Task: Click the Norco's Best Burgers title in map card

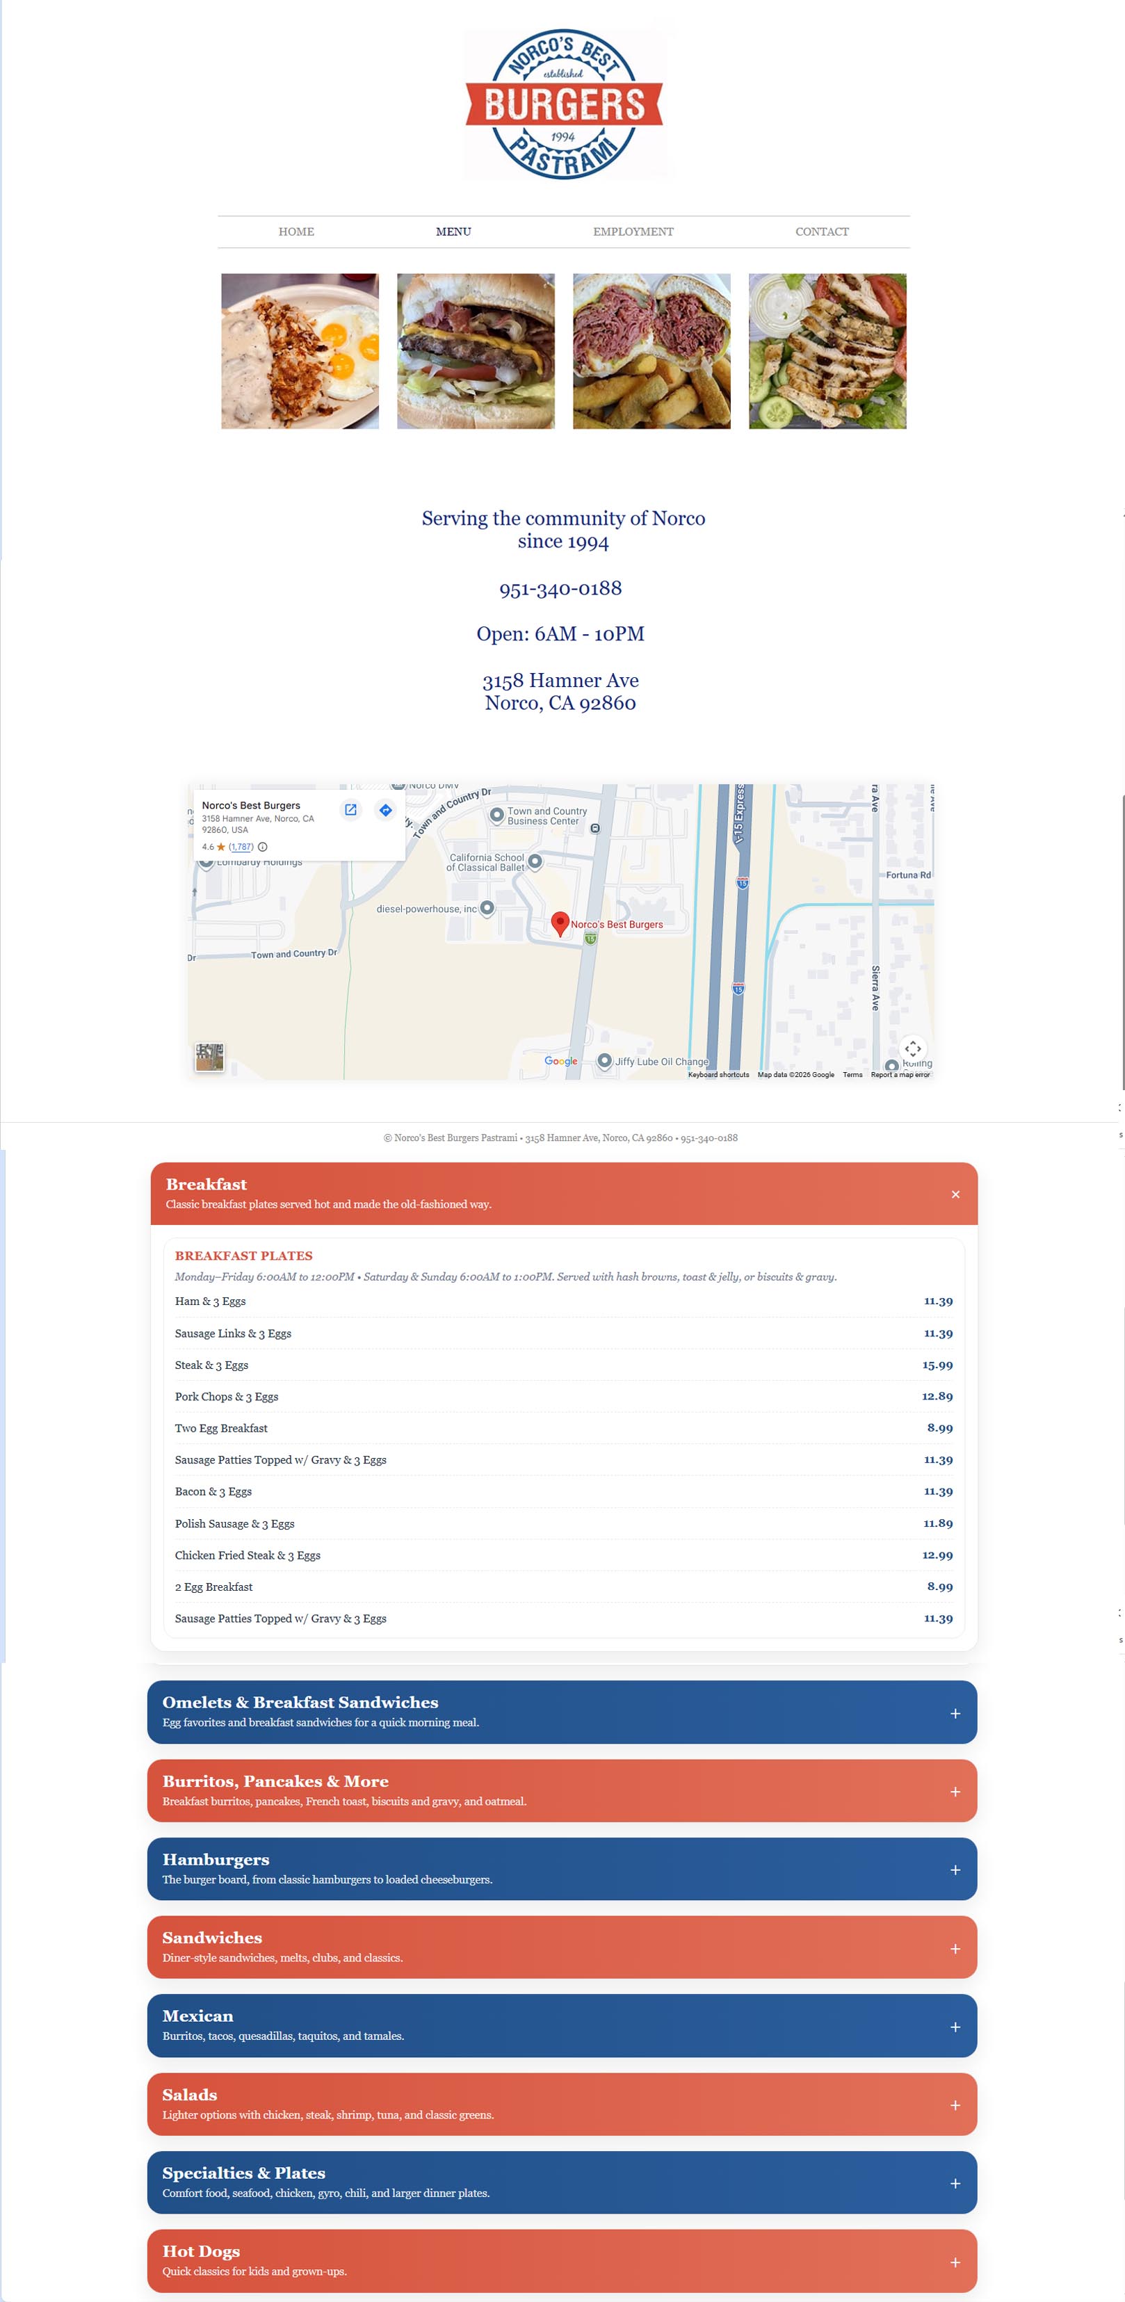Action: point(251,805)
